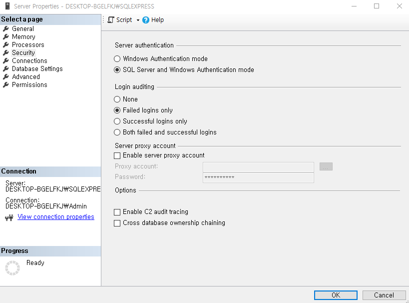This screenshot has width=409, height=303.
Task: Click the Ready status text
Action: (x=35, y=263)
